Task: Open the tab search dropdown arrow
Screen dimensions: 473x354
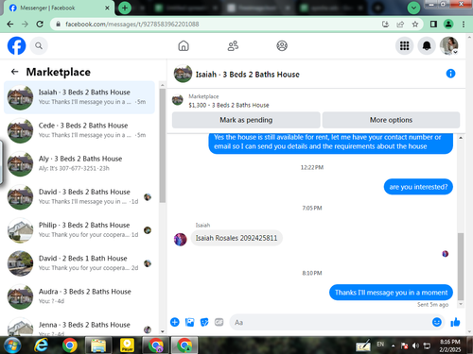Action: pyautogui.click(x=413, y=8)
